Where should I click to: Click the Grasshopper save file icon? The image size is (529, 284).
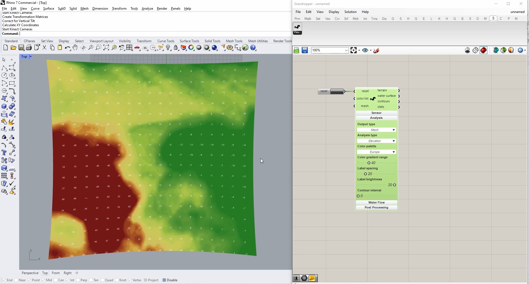pos(305,50)
